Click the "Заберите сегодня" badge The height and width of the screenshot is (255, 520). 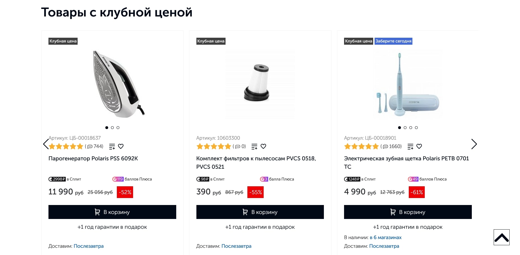[393, 41]
